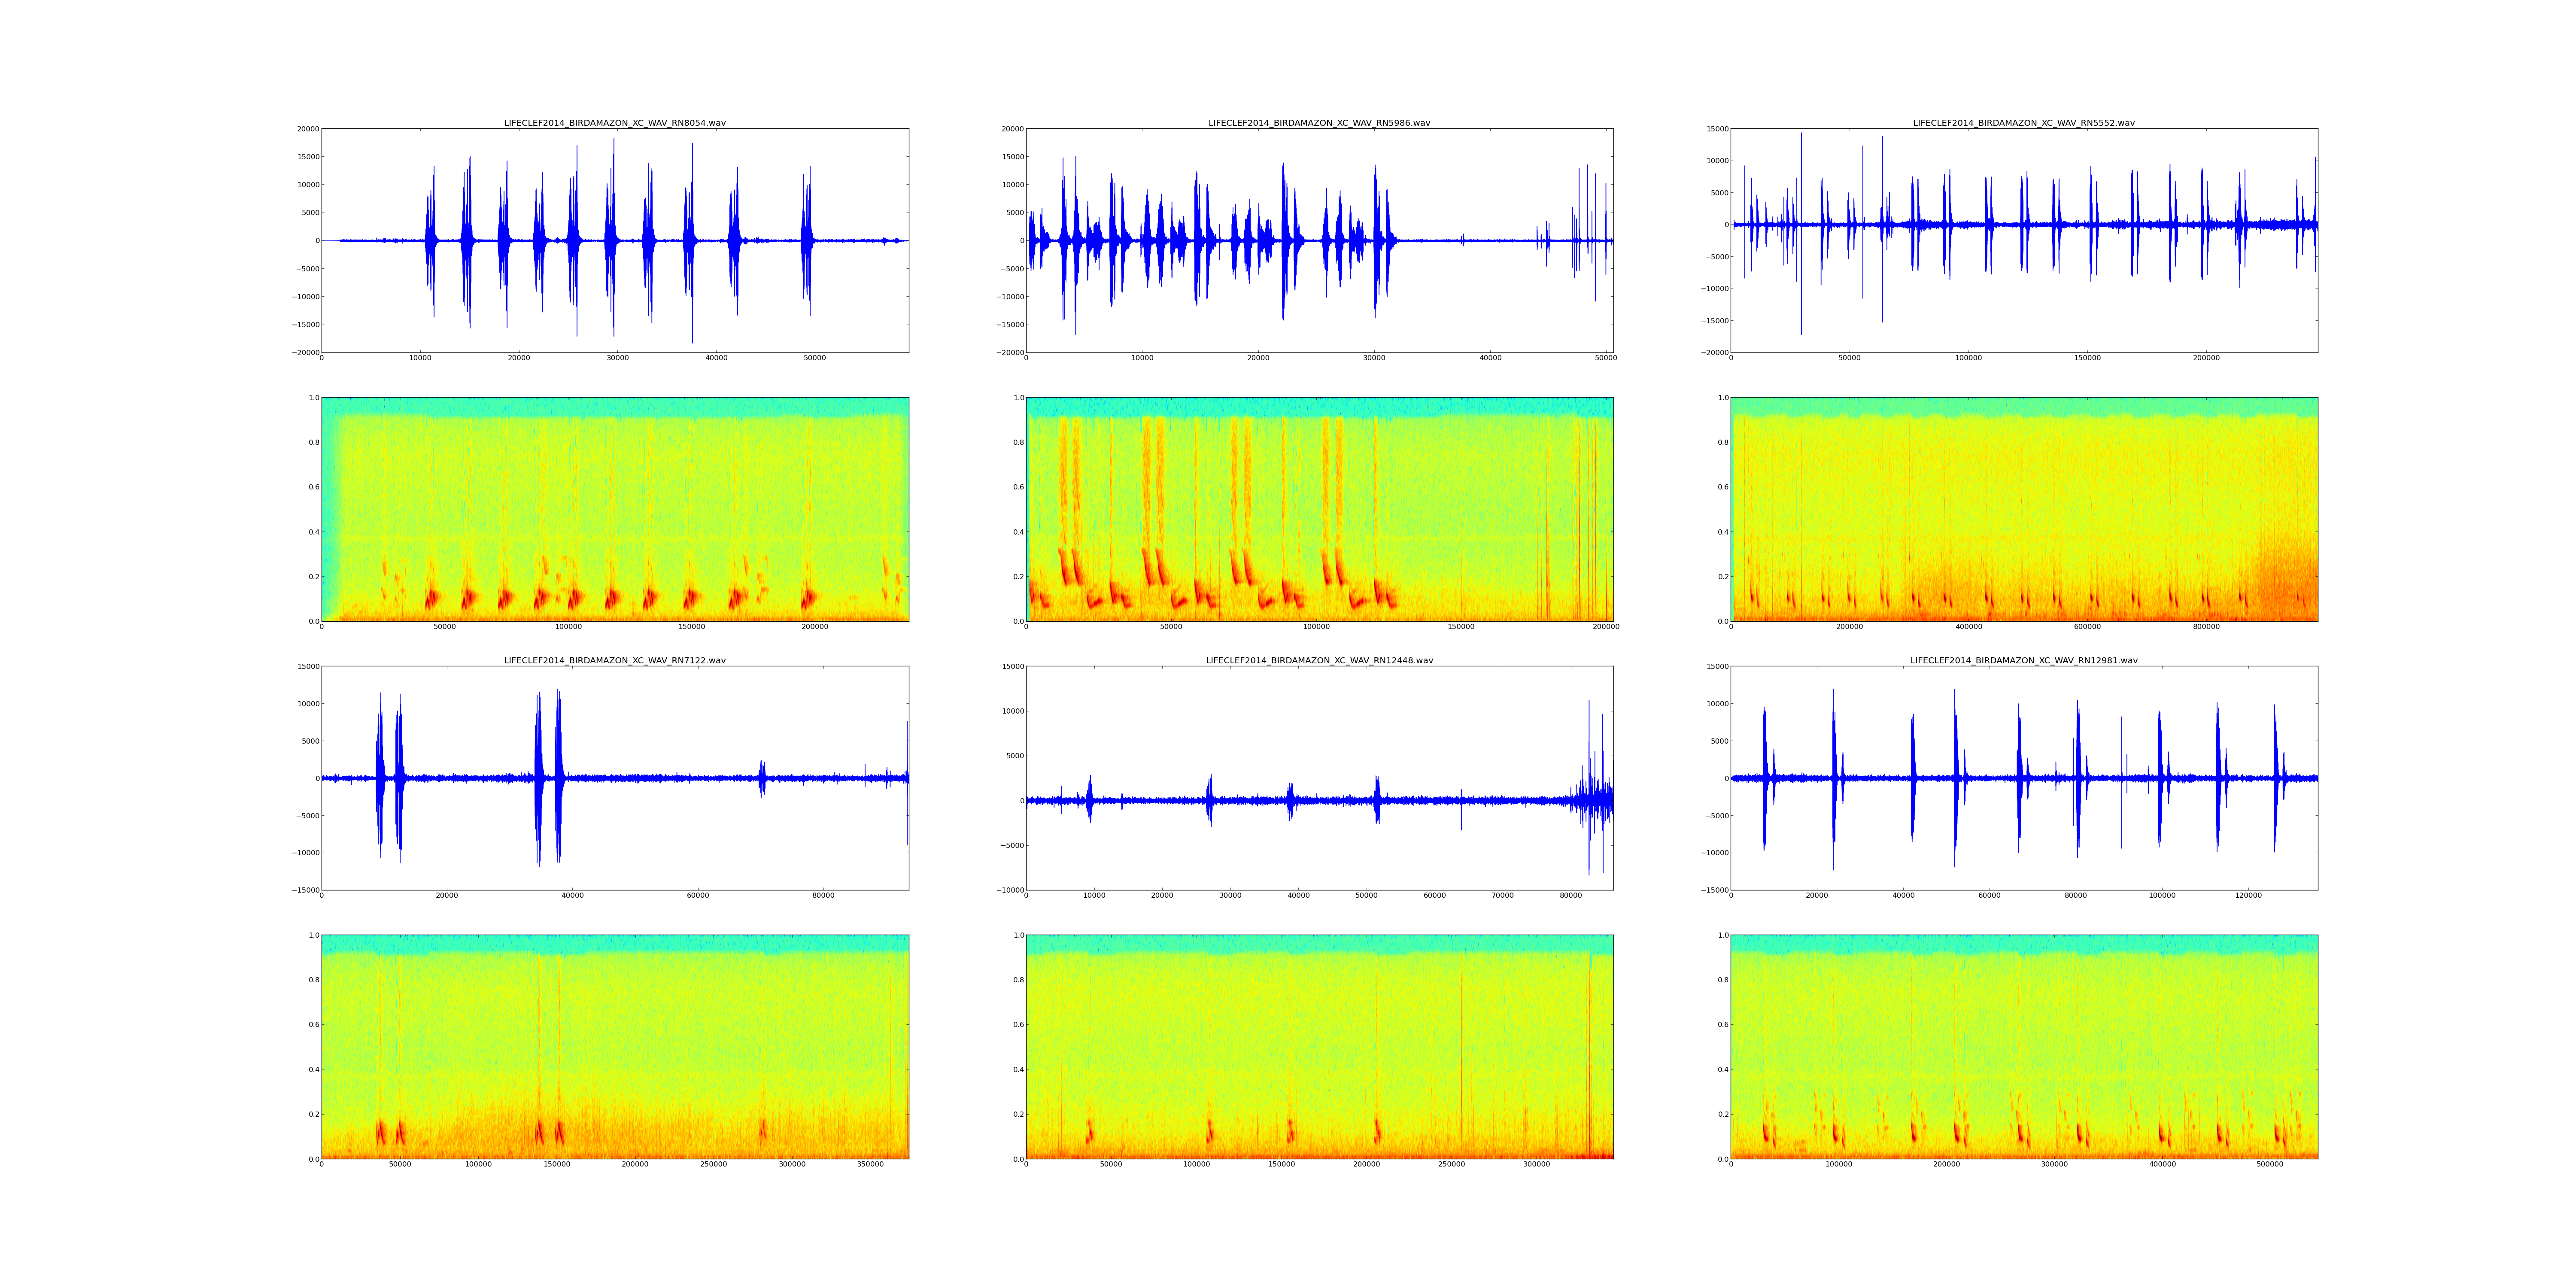Click inside the RN8054 waveform plot
The width and height of the screenshot is (2576, 1288).
(614, 240)
